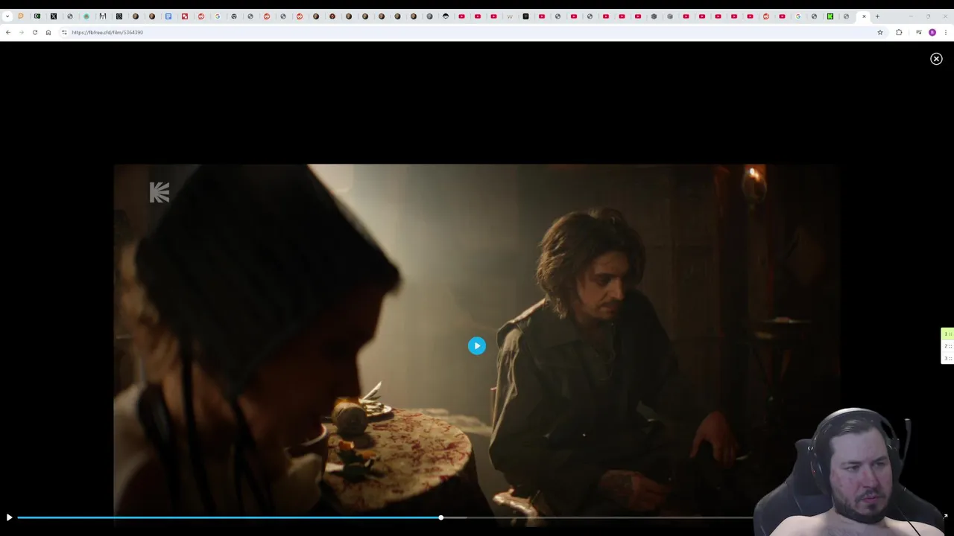Open the Chrome three-dot menu
The height and width of the screenshot is (536, 954).
click(946, 32)
